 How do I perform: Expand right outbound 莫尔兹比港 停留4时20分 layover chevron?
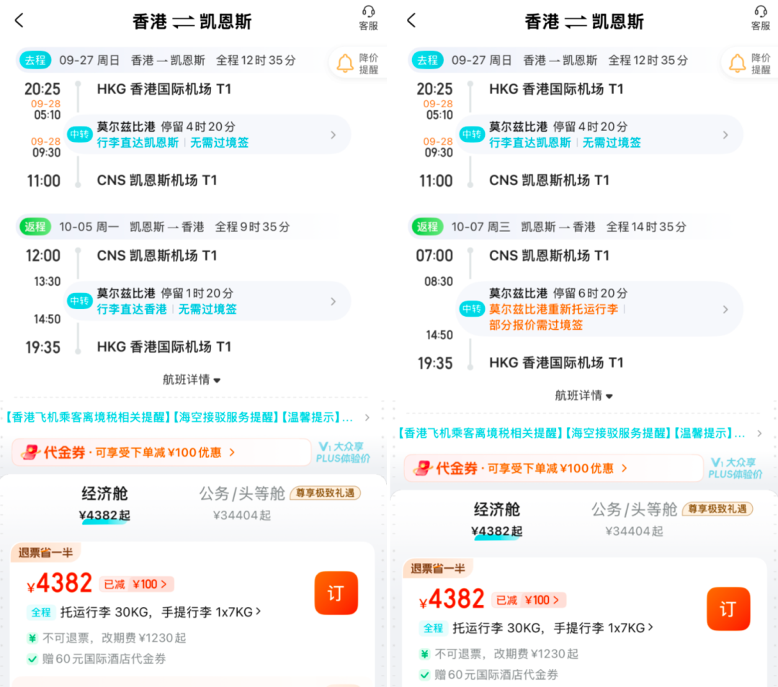point(725,135)
